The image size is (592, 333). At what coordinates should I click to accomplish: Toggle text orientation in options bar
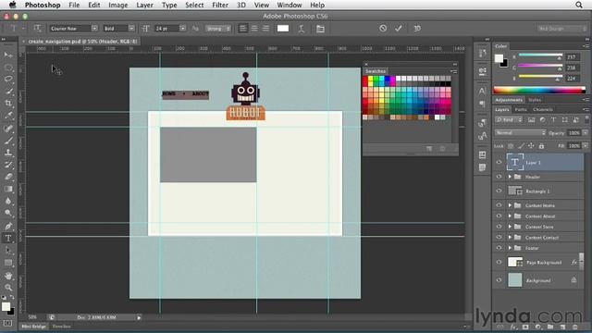37,29
